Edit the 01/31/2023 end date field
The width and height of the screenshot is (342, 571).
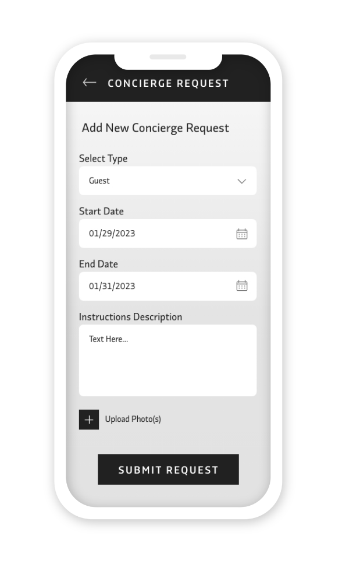(x=168, y=286)
